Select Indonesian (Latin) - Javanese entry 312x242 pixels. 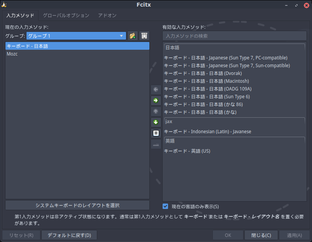click(235, 132)
